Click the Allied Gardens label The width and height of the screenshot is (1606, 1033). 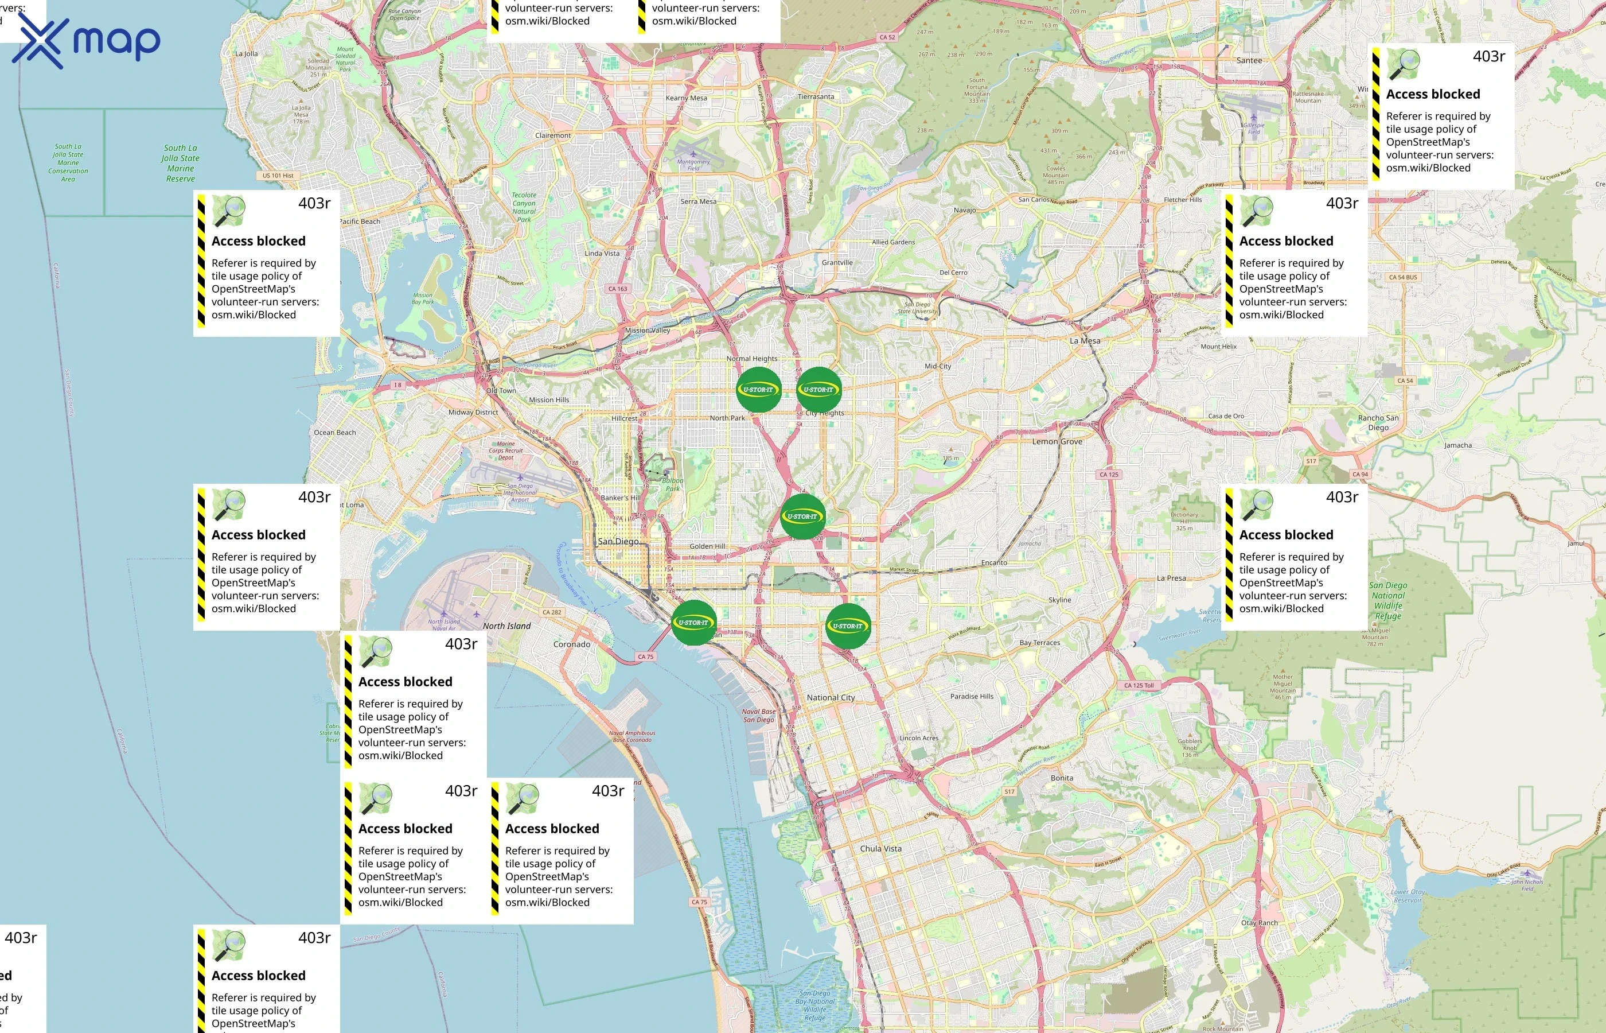pyautogui.click(x=893, y=242)
